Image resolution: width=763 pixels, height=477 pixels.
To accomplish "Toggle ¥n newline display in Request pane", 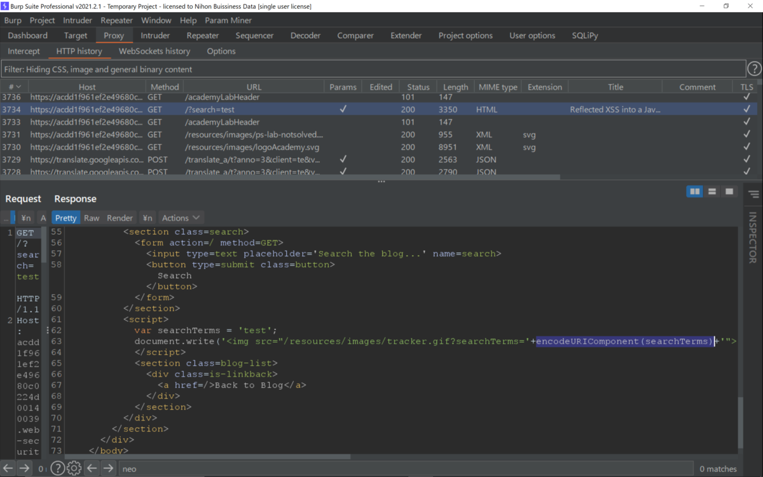I will point(26,218).
